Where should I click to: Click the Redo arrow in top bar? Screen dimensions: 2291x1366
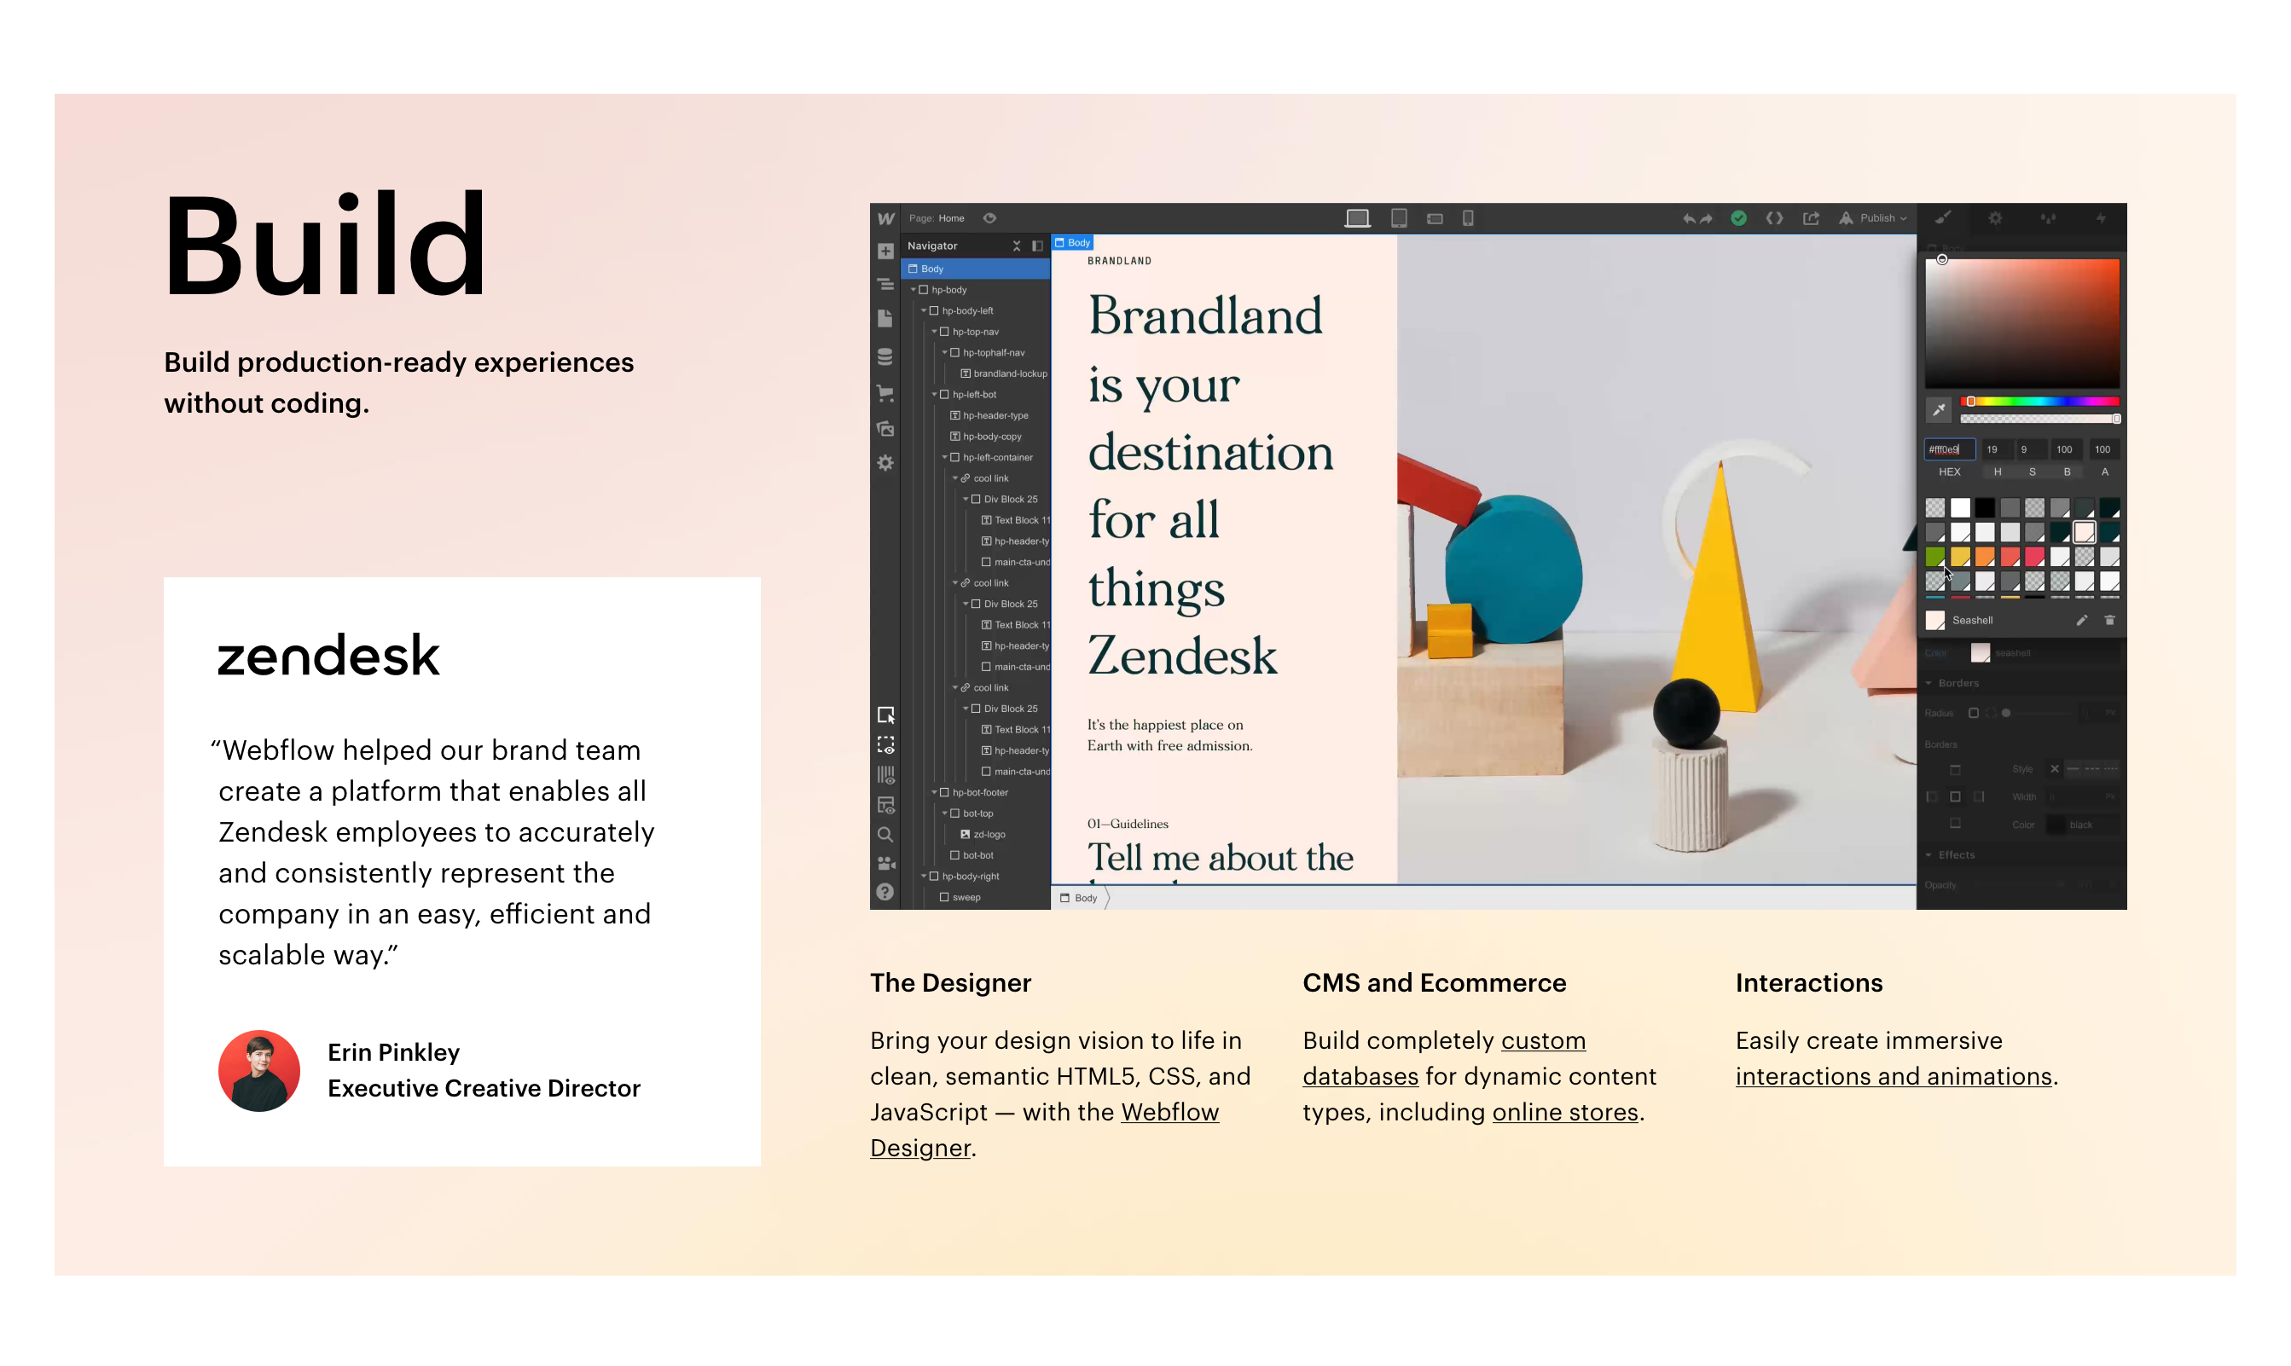1706,218
